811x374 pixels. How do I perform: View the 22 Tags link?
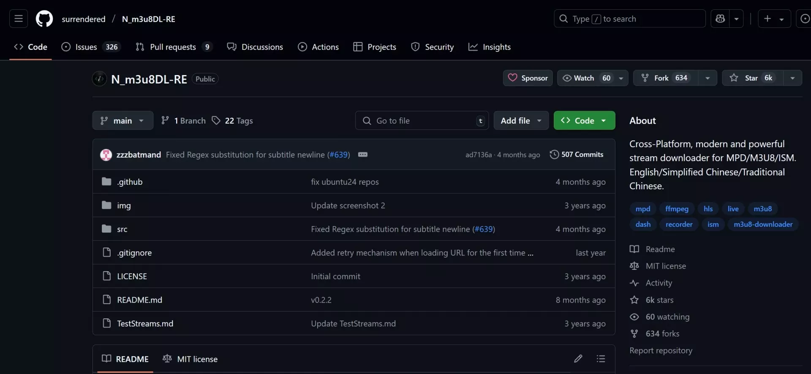pos(232,121)
